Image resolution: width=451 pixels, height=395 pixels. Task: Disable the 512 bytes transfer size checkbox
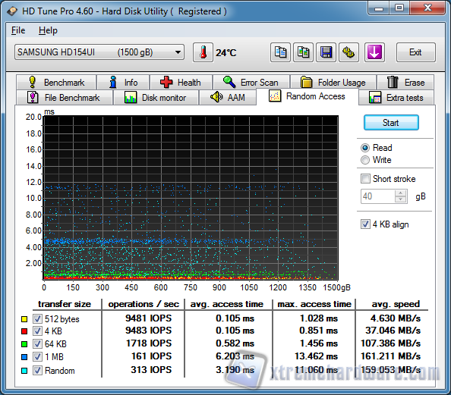(37, 318)
